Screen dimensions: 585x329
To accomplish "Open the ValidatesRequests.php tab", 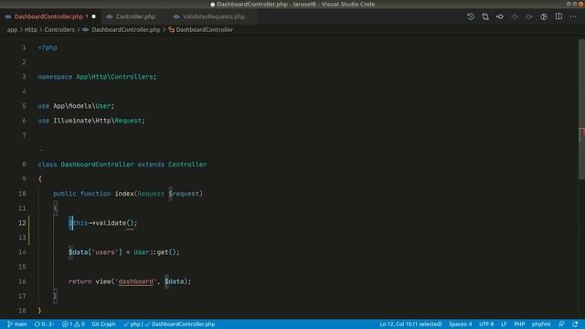I will 213,16.
